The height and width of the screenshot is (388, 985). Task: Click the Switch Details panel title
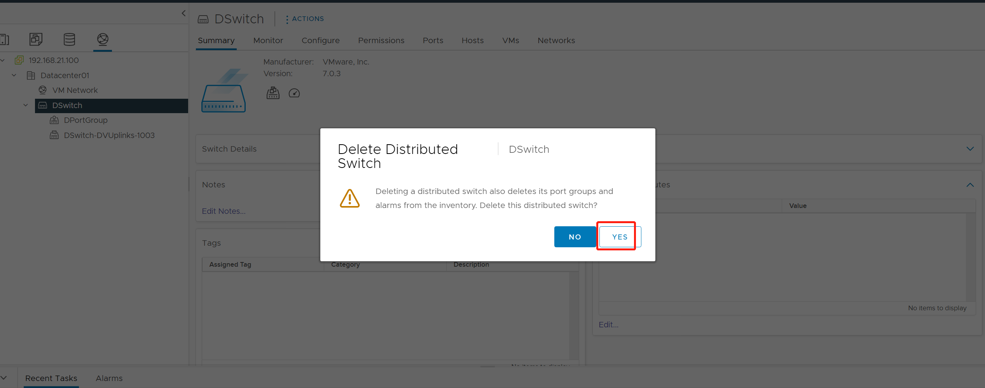pos(229,149)
